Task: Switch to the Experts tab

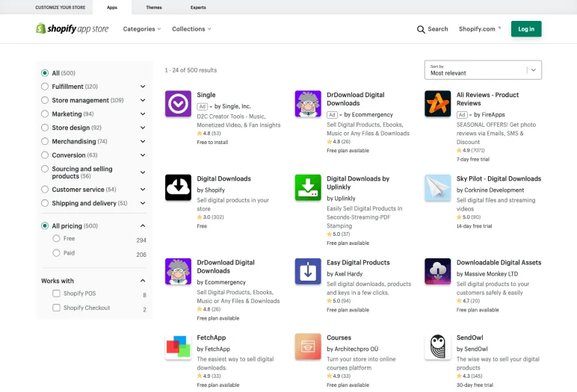Action: [x=198, y=7]
